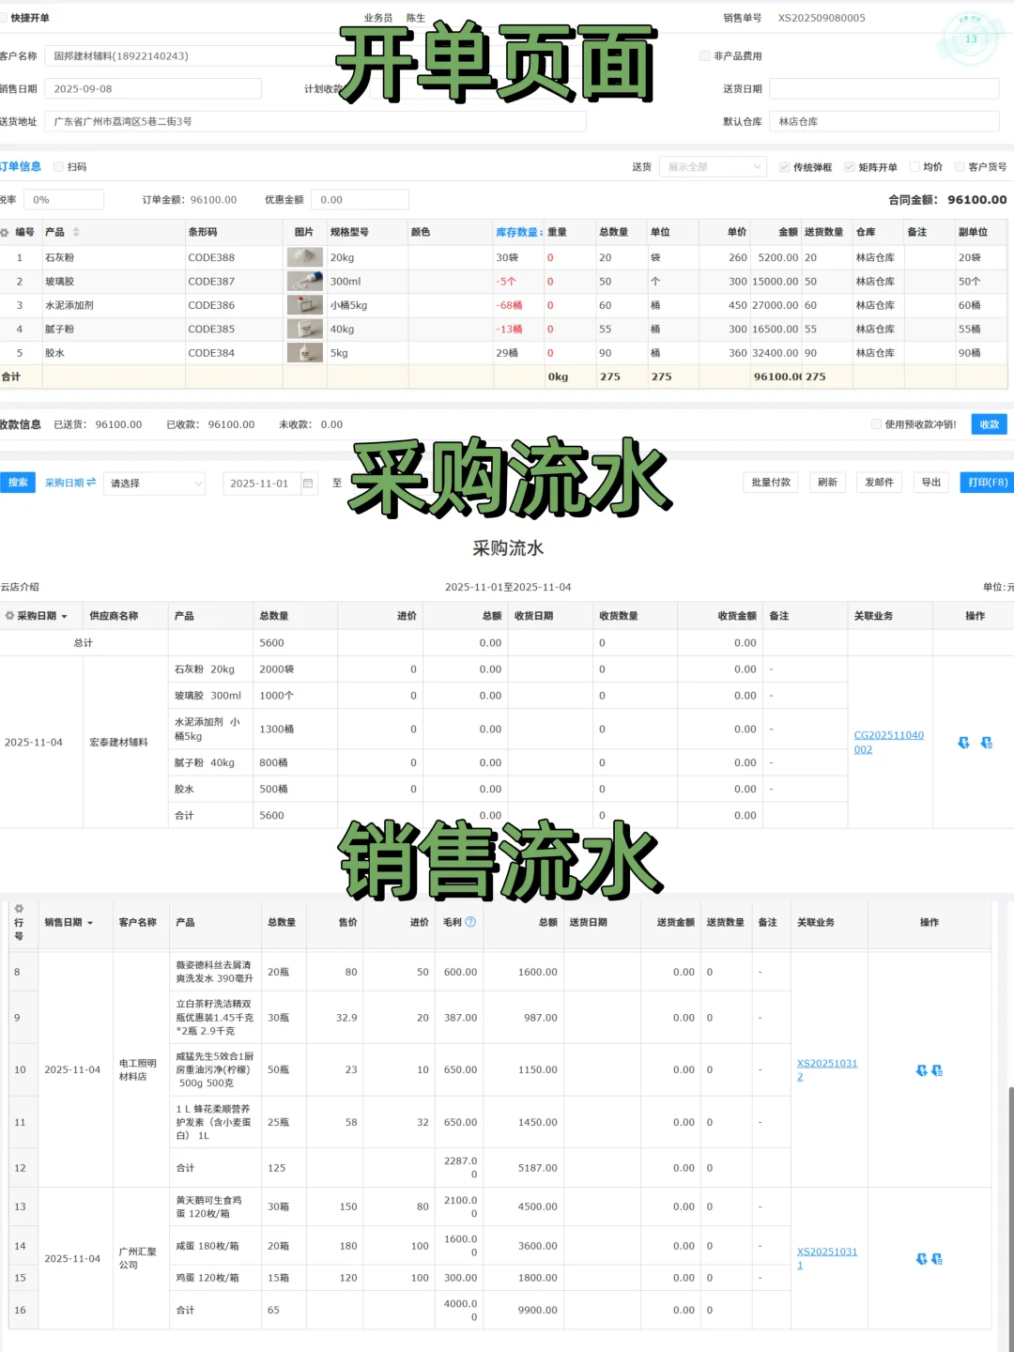The height and width of the screenshot is (1352, 1014).
Task: Open the 请选择 date filter dropdown
Action: pos(153,482)
